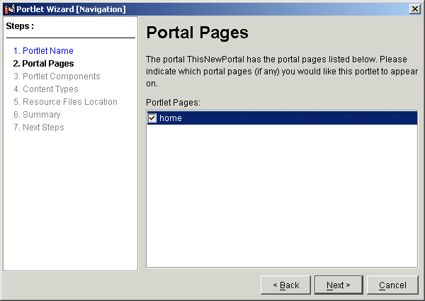Select step 2. Portal Pages

[x=43, y=64]
